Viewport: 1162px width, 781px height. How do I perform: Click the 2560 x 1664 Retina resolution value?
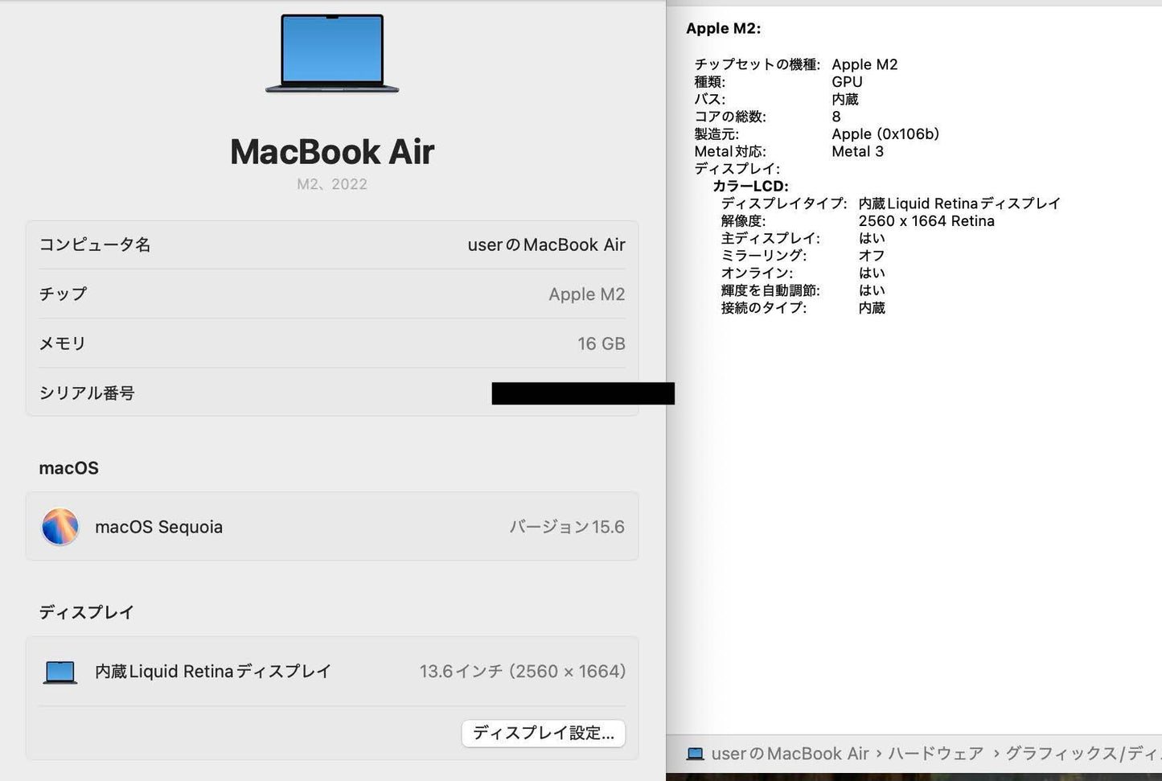click(x=926, y=220)
